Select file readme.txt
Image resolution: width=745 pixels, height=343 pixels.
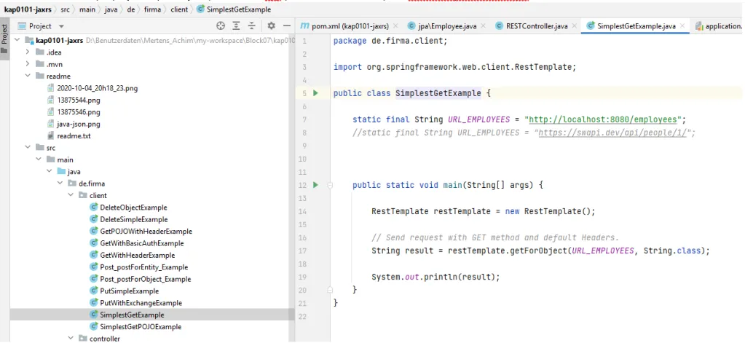click(74, 136)
